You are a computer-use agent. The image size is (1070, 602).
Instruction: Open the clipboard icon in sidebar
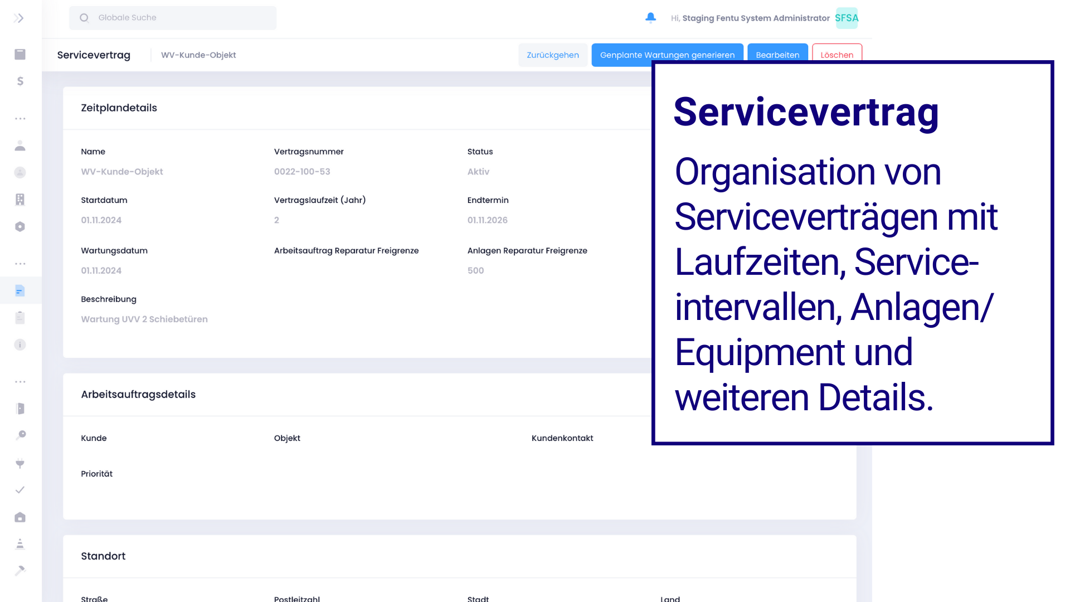20,318
